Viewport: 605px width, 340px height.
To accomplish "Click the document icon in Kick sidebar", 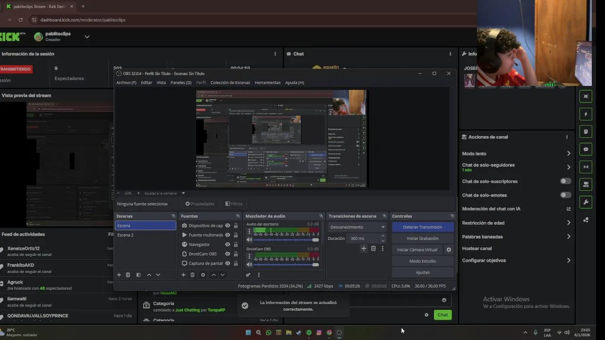I will pyautogui.click(x=586, y=131).
